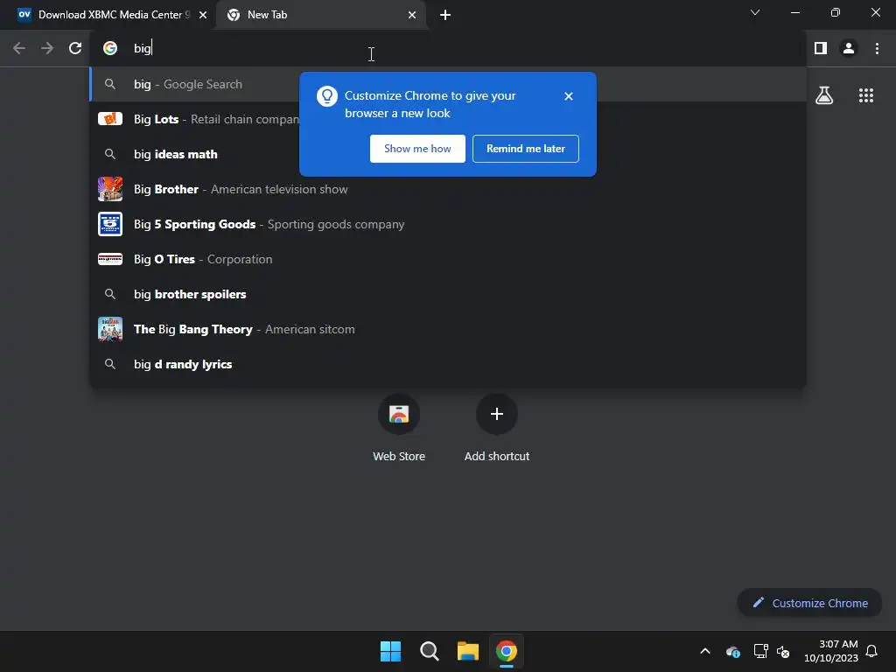Click the Big Brother show thumbnail
Image resolution: width=896 pixels, height=672 pixels.
[110, 189]
